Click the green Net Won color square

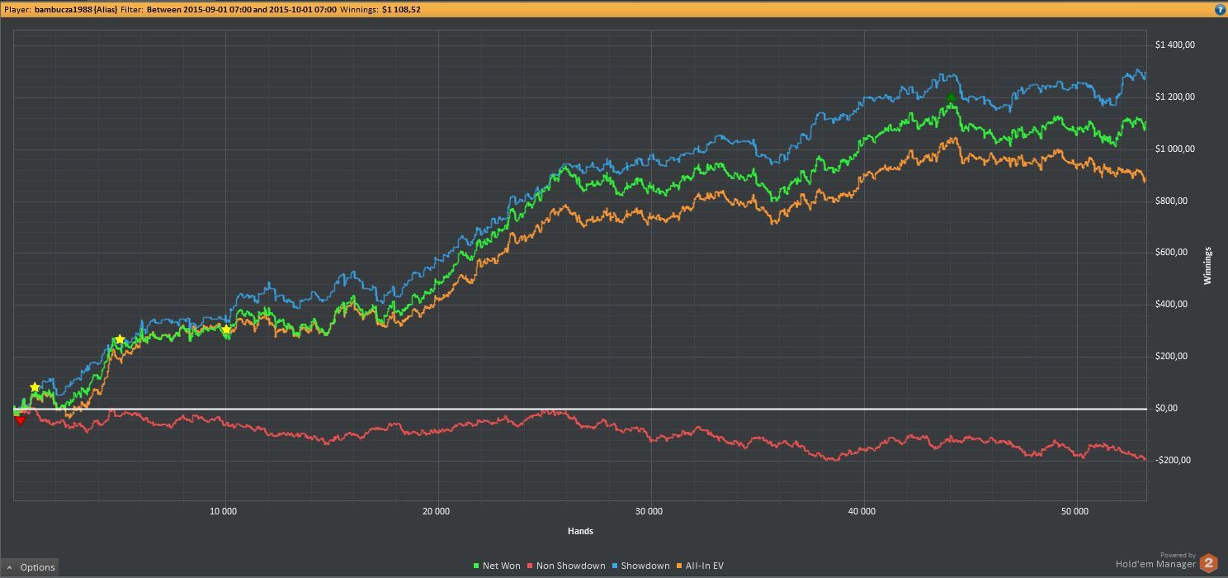pyautogui.click(x=476, y=566)
